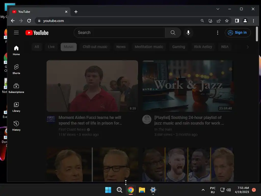Open the Chrome profile avatar menu
This screenshot has width=261, height=196.
pyautogui.click(x=245, y=21)
